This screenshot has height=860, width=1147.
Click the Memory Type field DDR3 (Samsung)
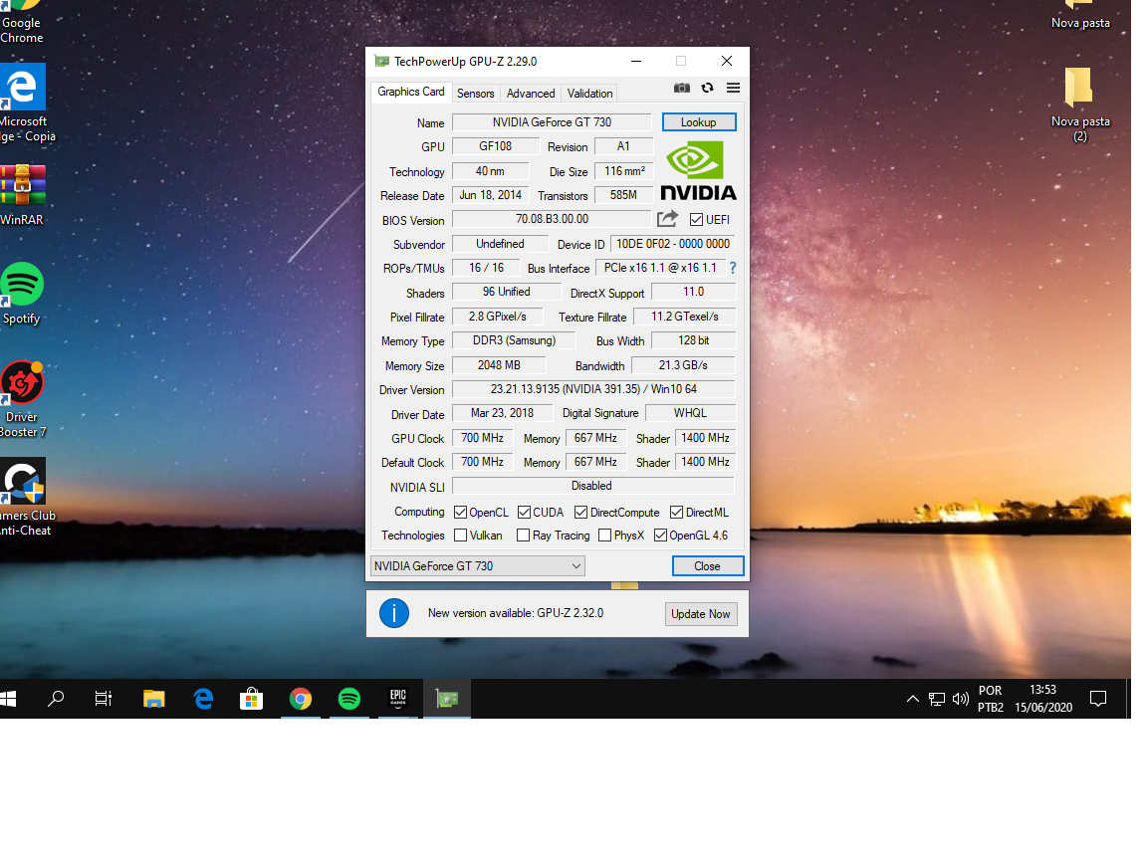[514, 340]
